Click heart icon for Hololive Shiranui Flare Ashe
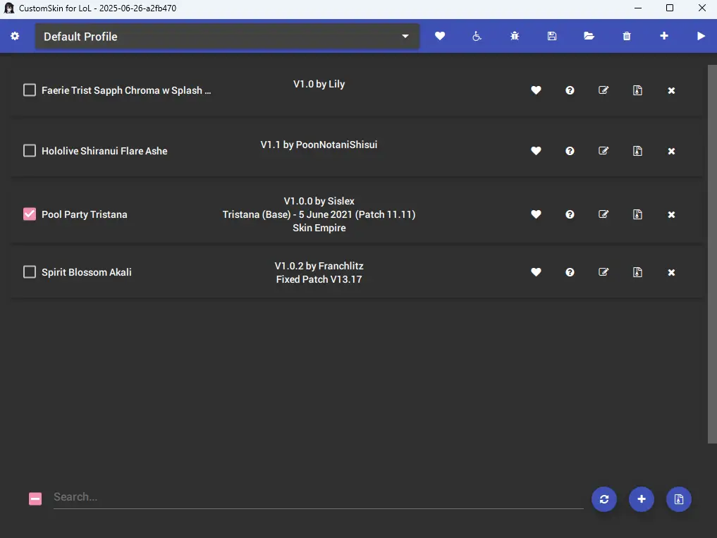This screenshot has height=538, width=717. [x=536, y=151]
